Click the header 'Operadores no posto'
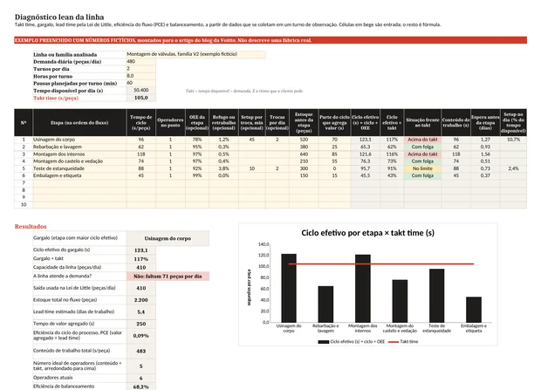 coord(170,122)
